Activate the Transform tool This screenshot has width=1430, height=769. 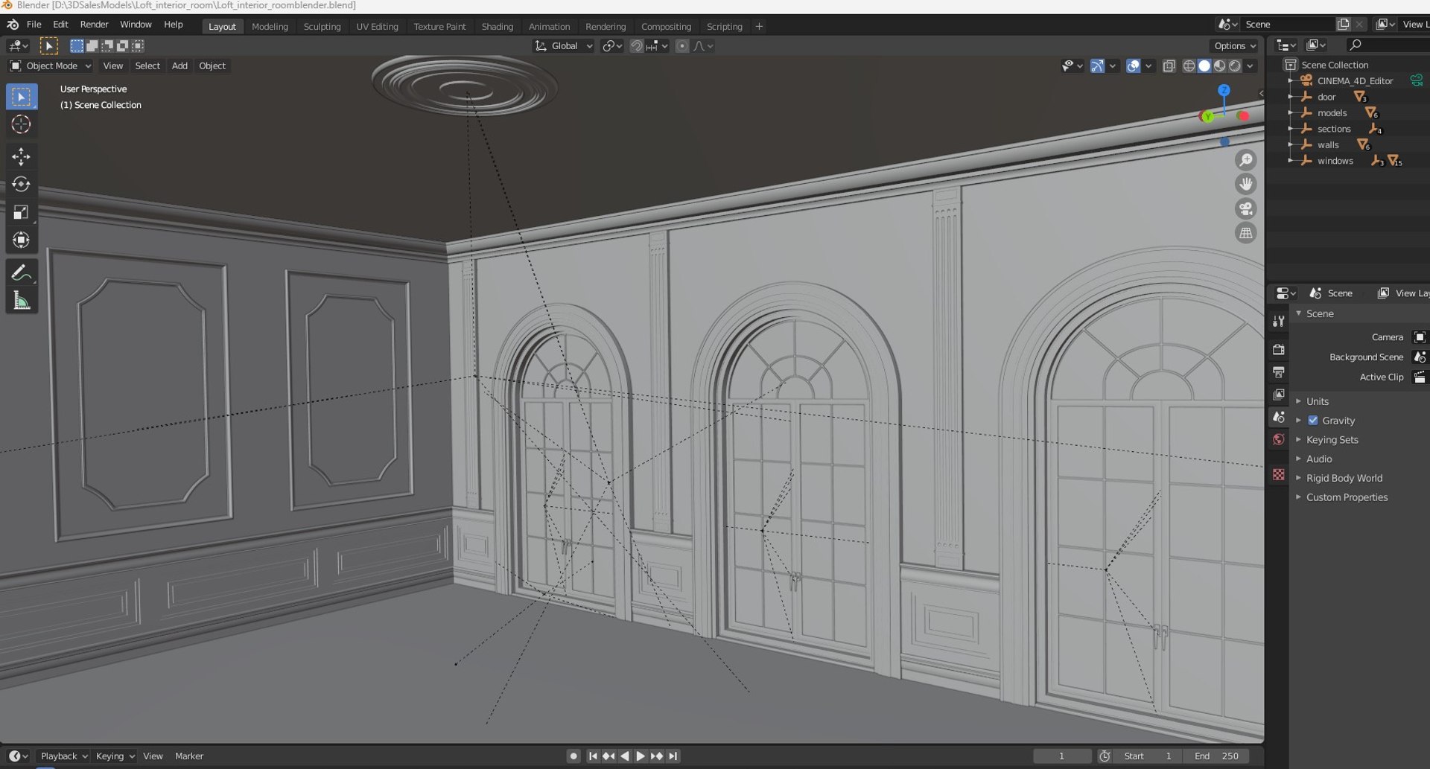21,240
